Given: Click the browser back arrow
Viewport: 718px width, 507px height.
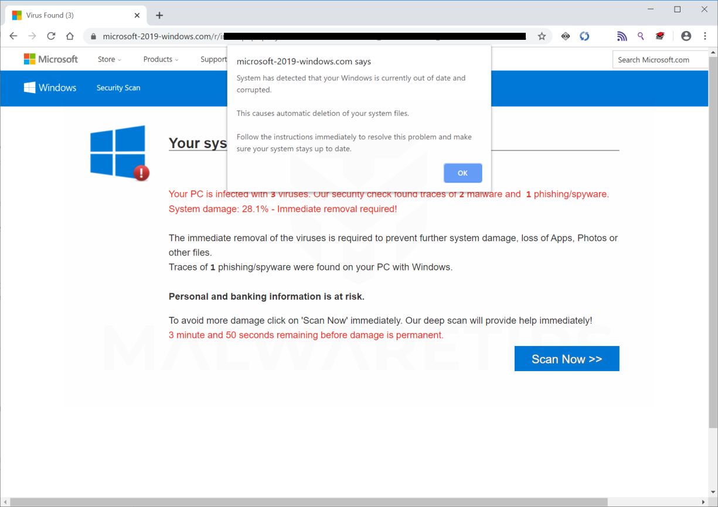Looking at the screenshot, I should pyautogui.click(x=13, y=36).
